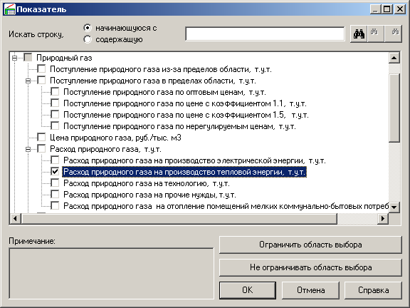
Task: Close the 'Показатель' dialog window
Action: [x=400, y=9]
